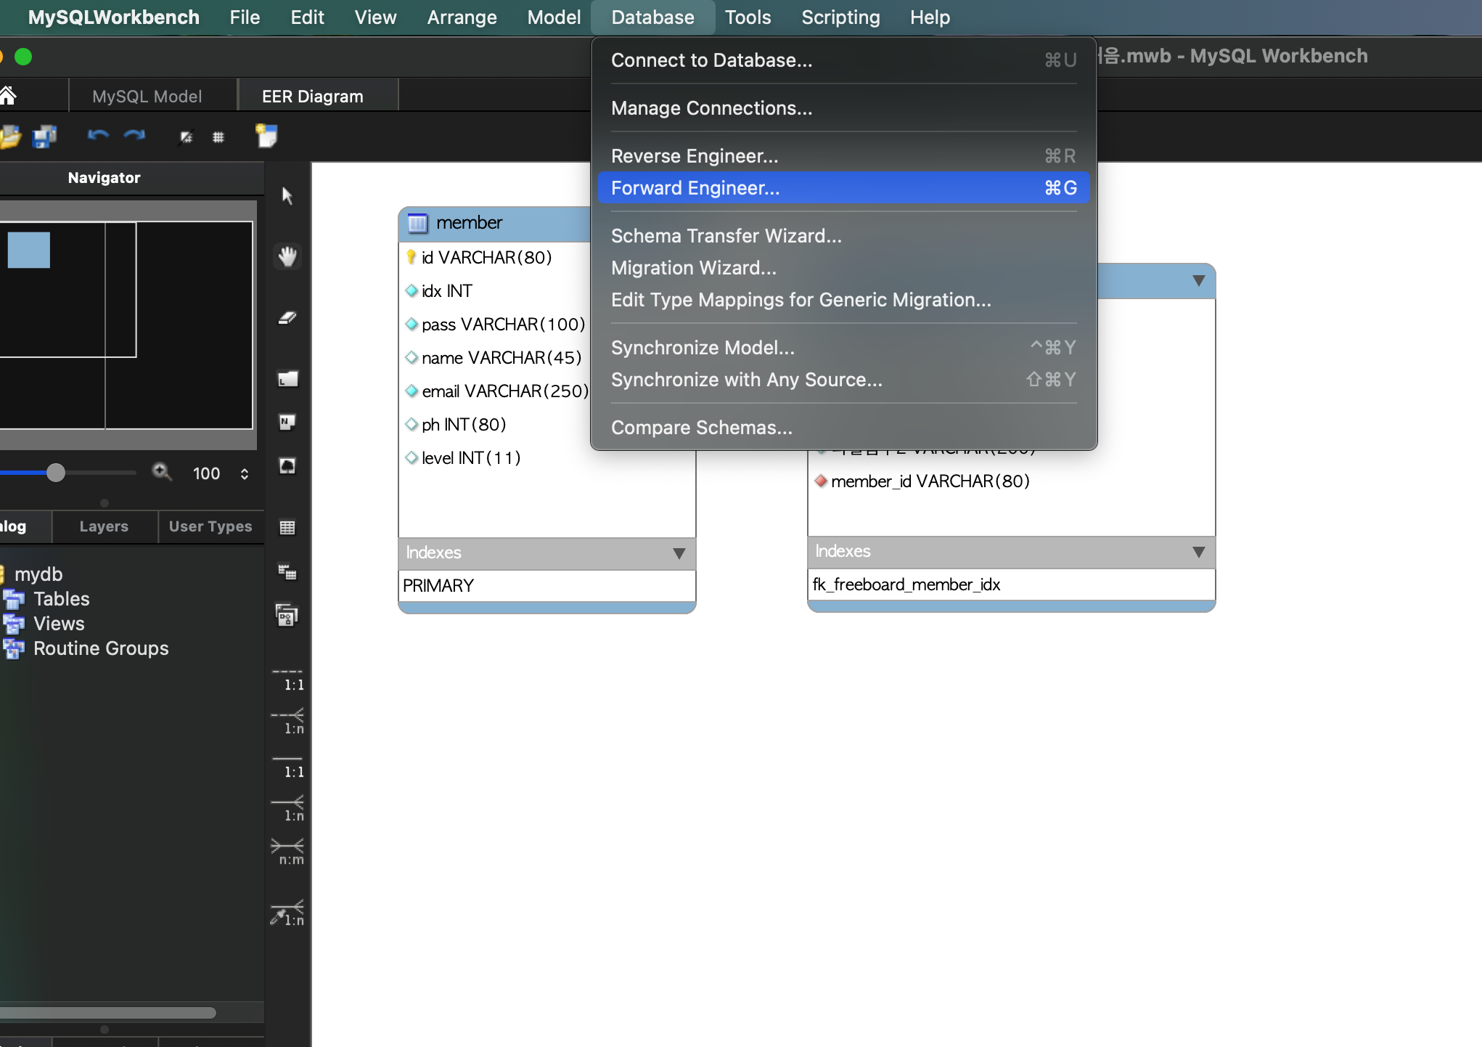This screenshot has height=1047, width=1482.
Task: Click the new layer tool icon
Action: tap(287, 379)
